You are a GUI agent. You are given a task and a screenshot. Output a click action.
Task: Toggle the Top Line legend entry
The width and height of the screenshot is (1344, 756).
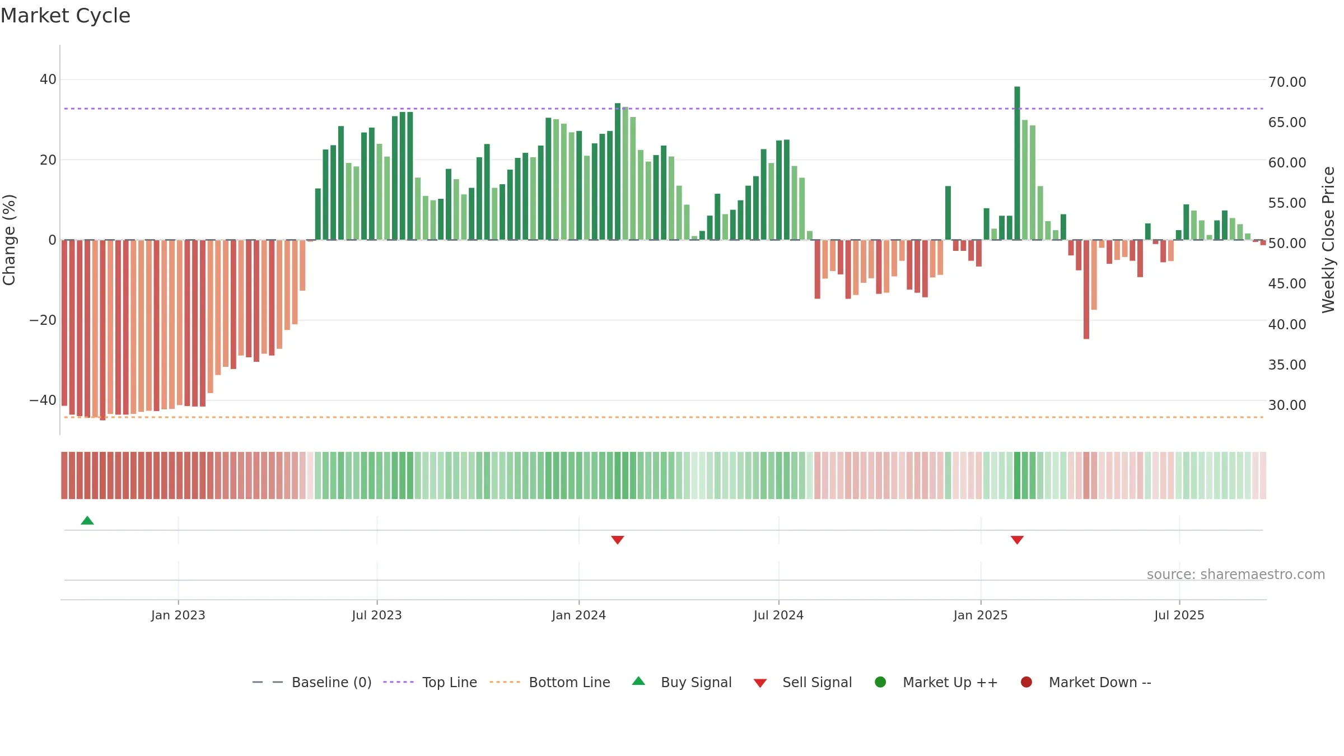pyautogui.click(x=430, y=682)
